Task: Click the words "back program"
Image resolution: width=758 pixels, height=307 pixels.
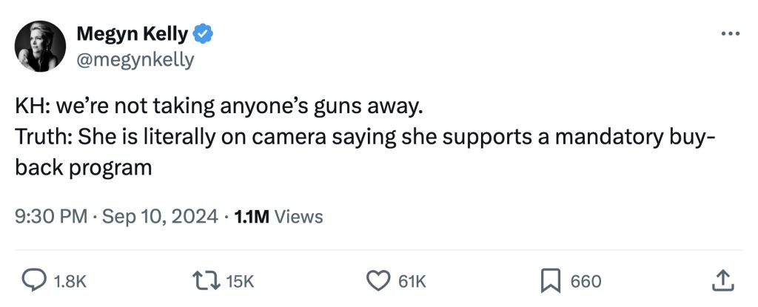Action: coord(83,167)
